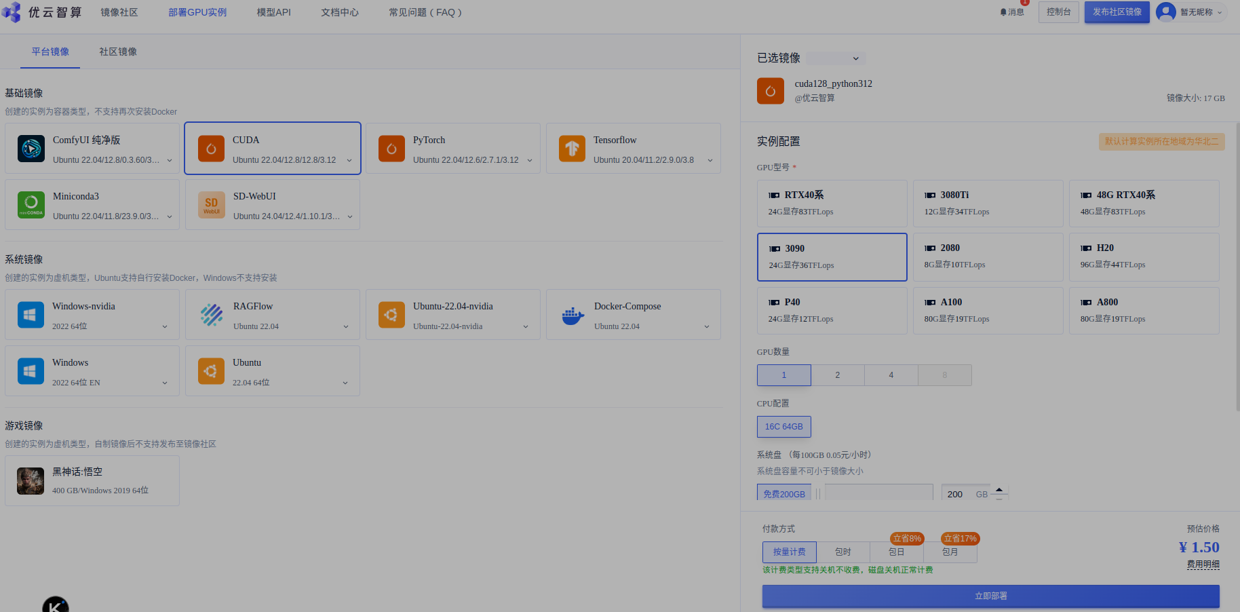Choose 包月 payment method

pos(950,552)
